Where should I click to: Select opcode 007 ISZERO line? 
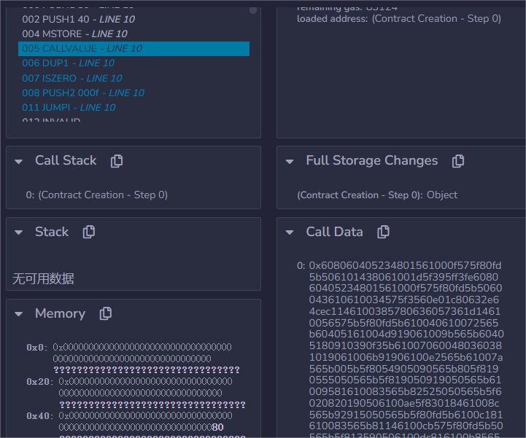tap(71, 78)
